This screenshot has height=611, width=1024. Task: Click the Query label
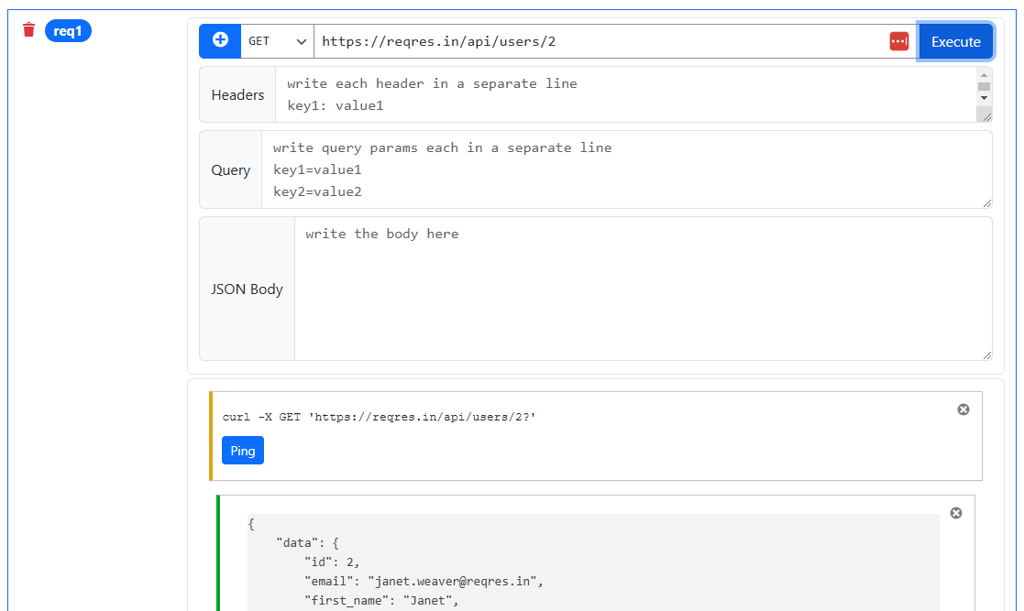pos(230,169)
